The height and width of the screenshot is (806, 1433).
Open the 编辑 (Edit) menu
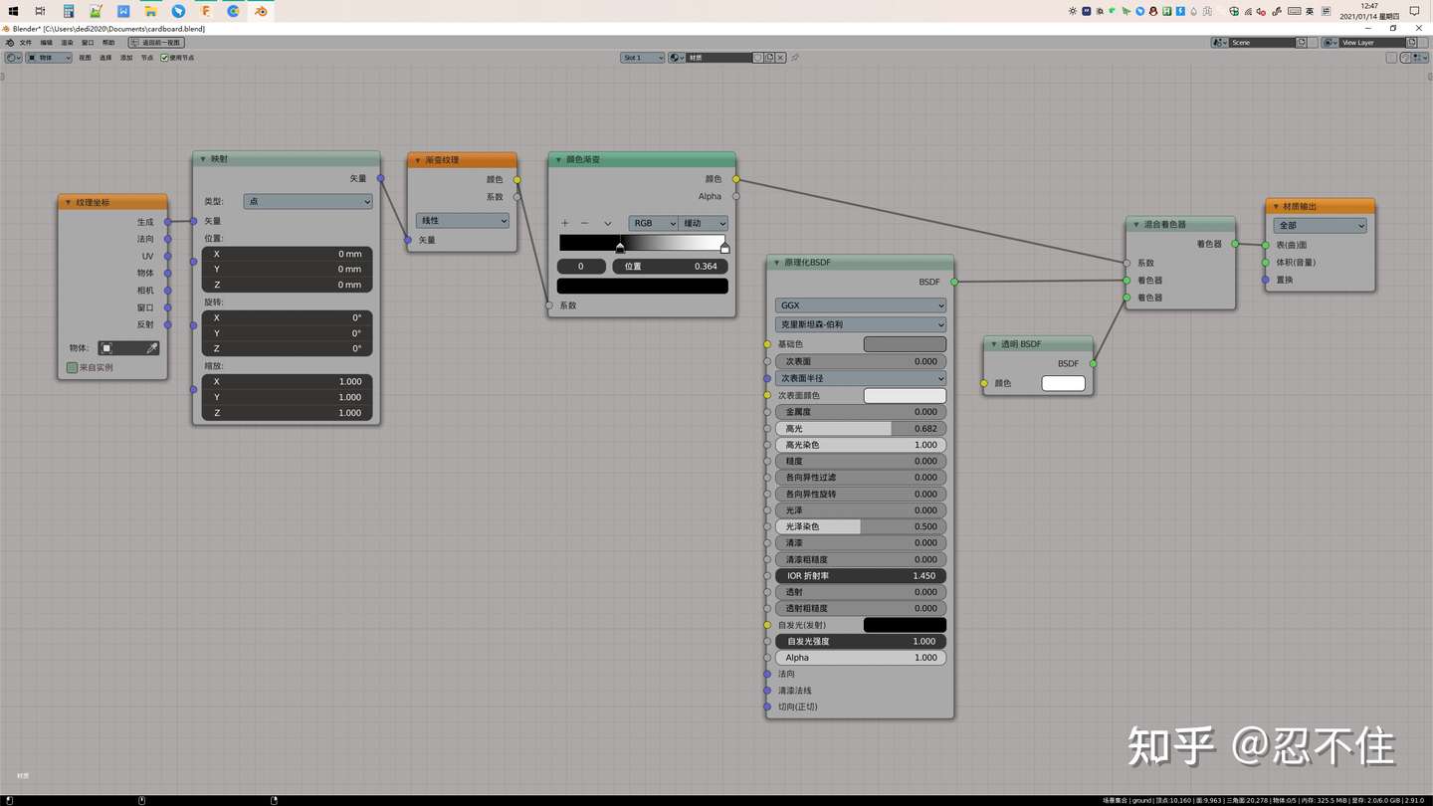47,43
